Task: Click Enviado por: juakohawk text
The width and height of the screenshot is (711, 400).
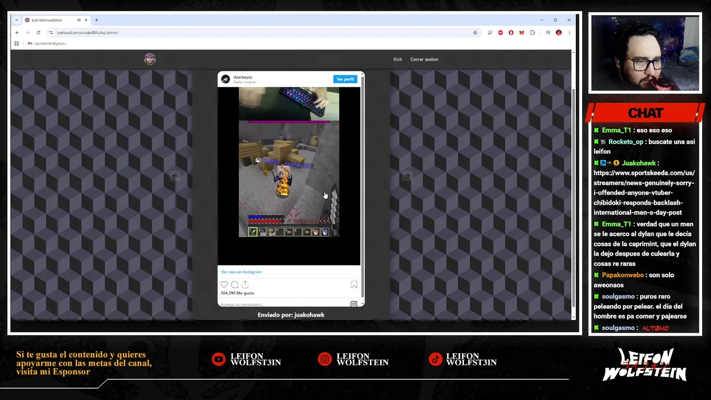Action: 291,315
